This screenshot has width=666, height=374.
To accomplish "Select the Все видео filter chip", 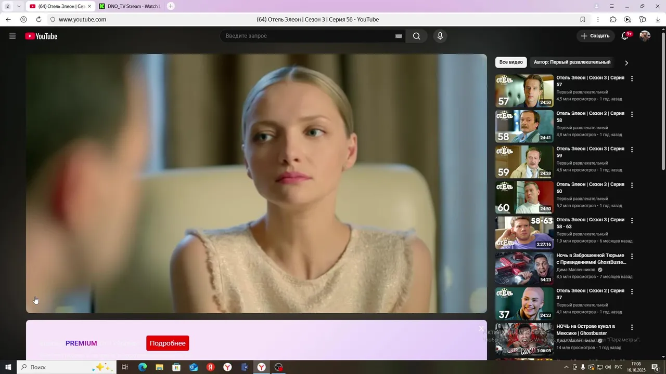I will click(x=511, y=62).
